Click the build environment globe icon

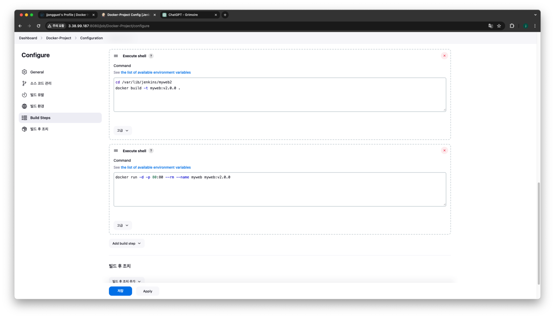coord(24,106)
